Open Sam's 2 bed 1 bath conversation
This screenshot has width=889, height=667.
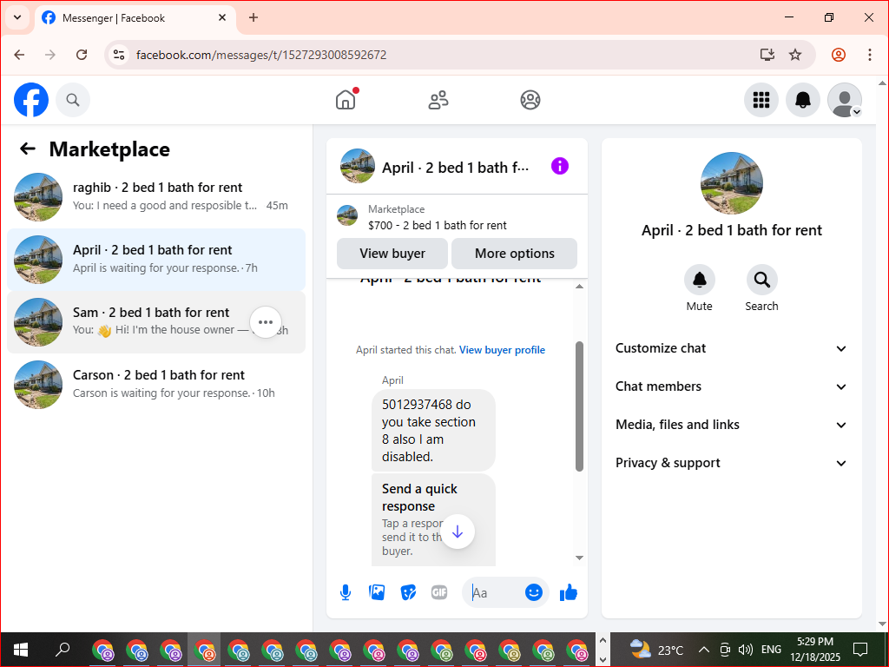[156, 321]
